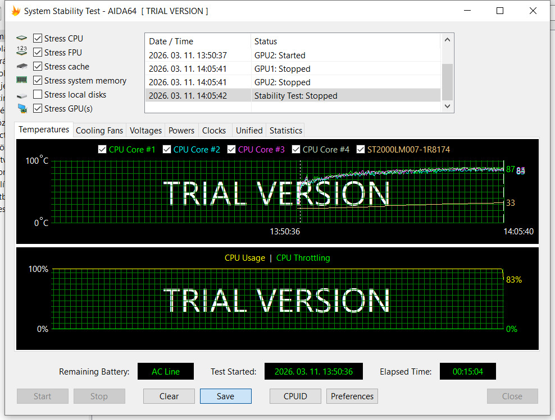Click the disabled Start button

pos(43,396)
